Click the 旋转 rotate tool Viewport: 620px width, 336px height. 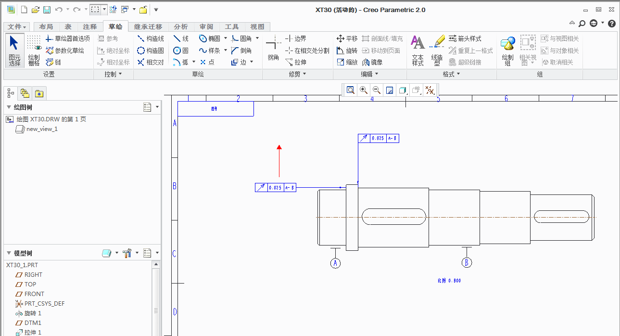click(347, 51)
